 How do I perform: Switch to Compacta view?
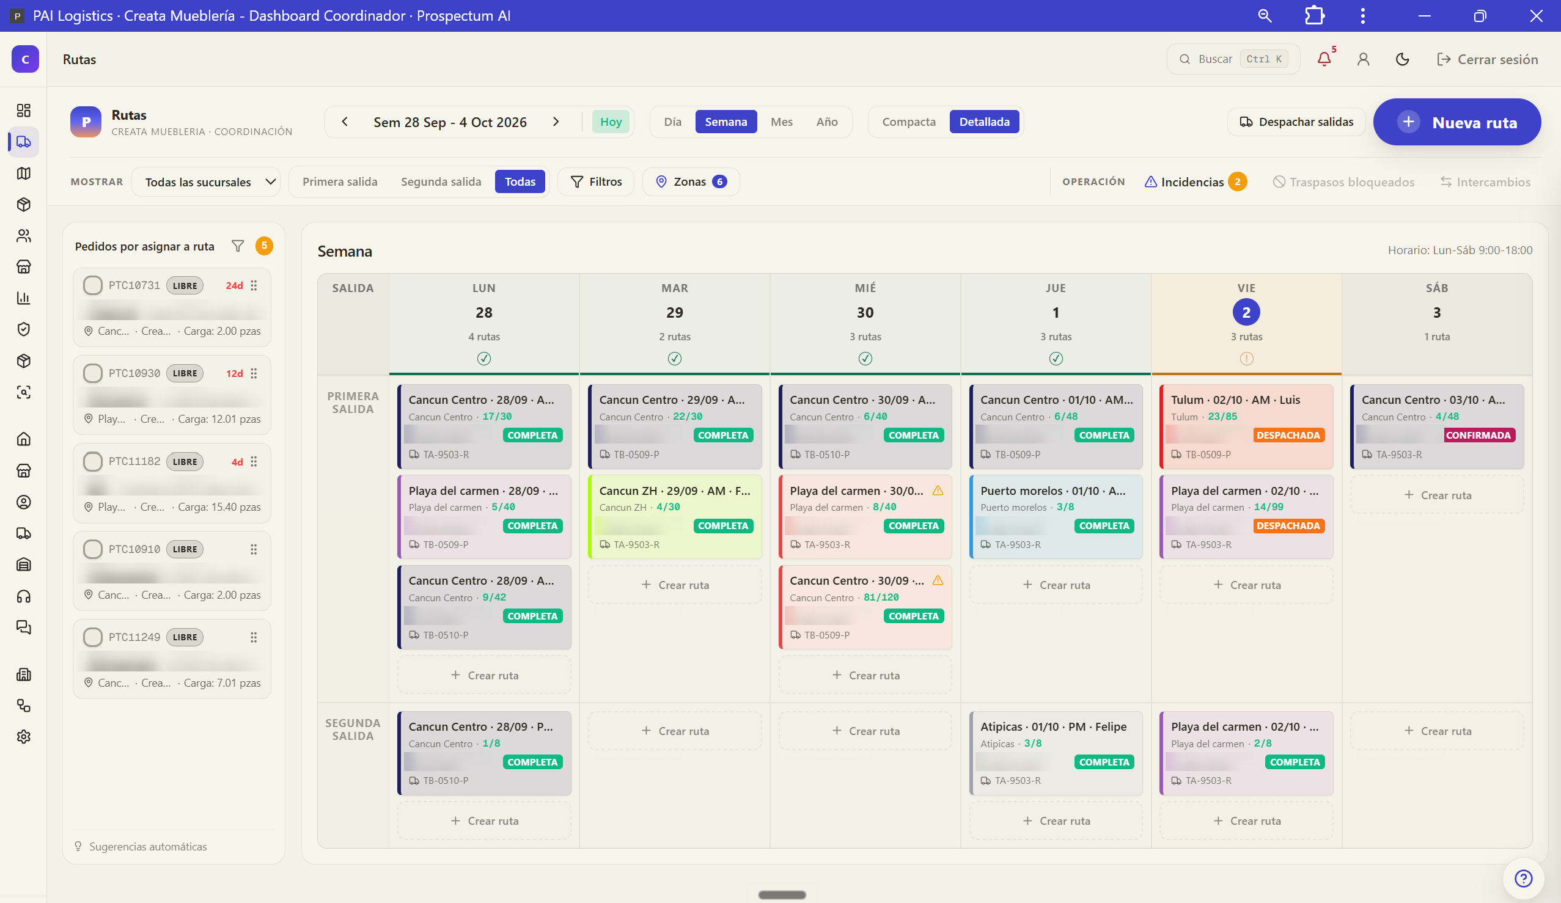pos(909,122)
